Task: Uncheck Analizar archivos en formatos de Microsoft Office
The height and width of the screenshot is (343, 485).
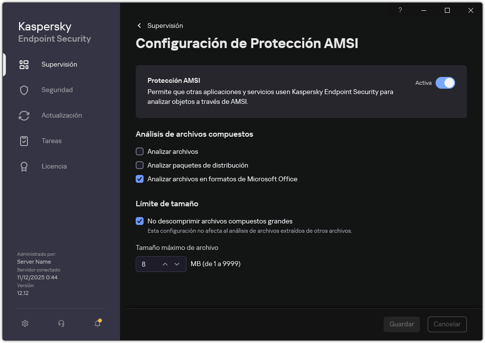Action: [140, 179]
